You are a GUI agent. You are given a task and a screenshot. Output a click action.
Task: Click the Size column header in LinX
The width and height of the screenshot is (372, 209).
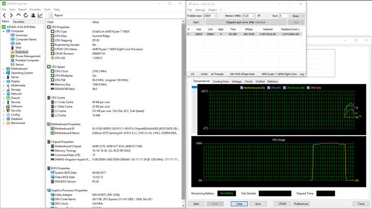[199, 29]
